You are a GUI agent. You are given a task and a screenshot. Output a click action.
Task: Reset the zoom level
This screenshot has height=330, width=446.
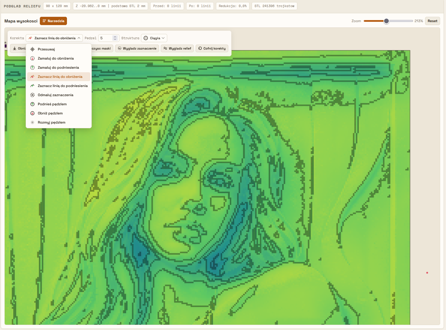(432, 21)
